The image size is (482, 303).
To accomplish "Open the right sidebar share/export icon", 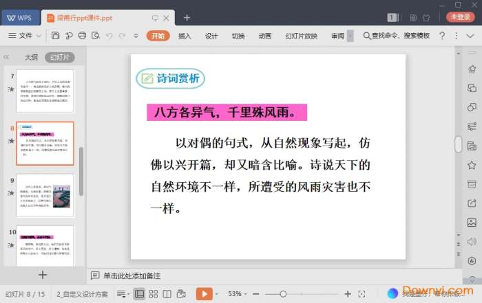I will pos(472,203).
